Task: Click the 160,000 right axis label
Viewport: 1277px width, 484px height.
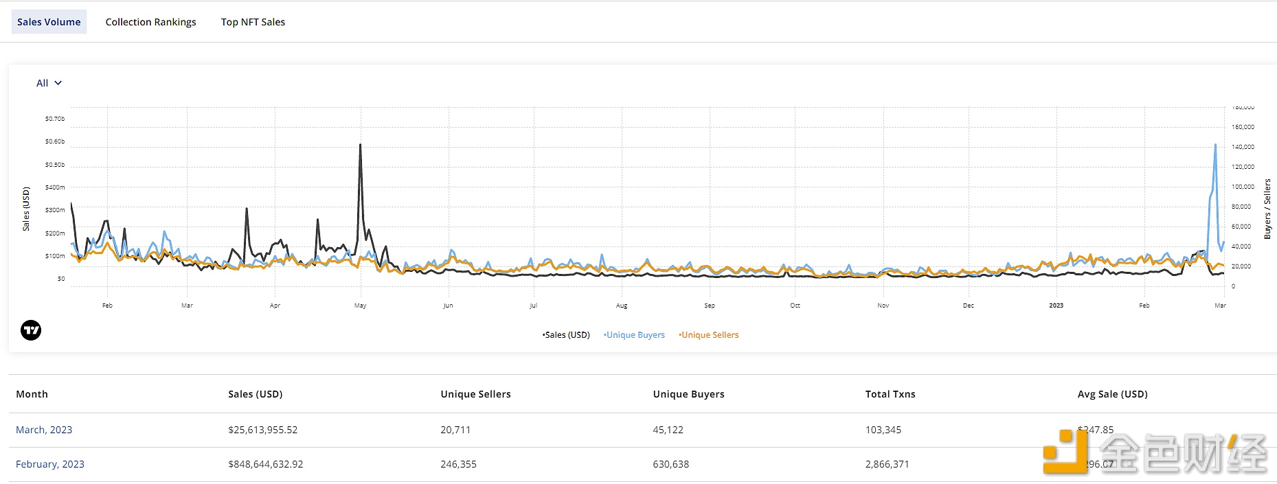Action: pos(1243,127)
